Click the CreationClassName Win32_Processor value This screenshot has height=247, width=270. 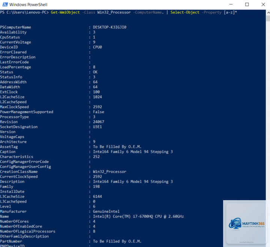pos(109,172)
